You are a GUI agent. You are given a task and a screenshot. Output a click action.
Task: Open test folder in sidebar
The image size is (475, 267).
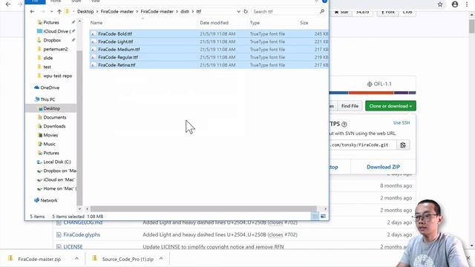click(47, 67)
